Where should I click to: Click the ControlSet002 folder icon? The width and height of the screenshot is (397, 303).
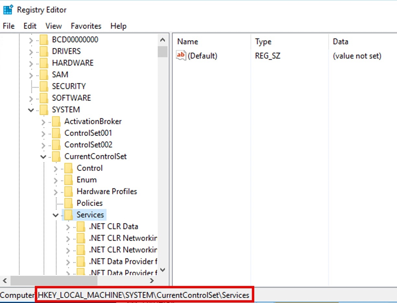(56, 145)
